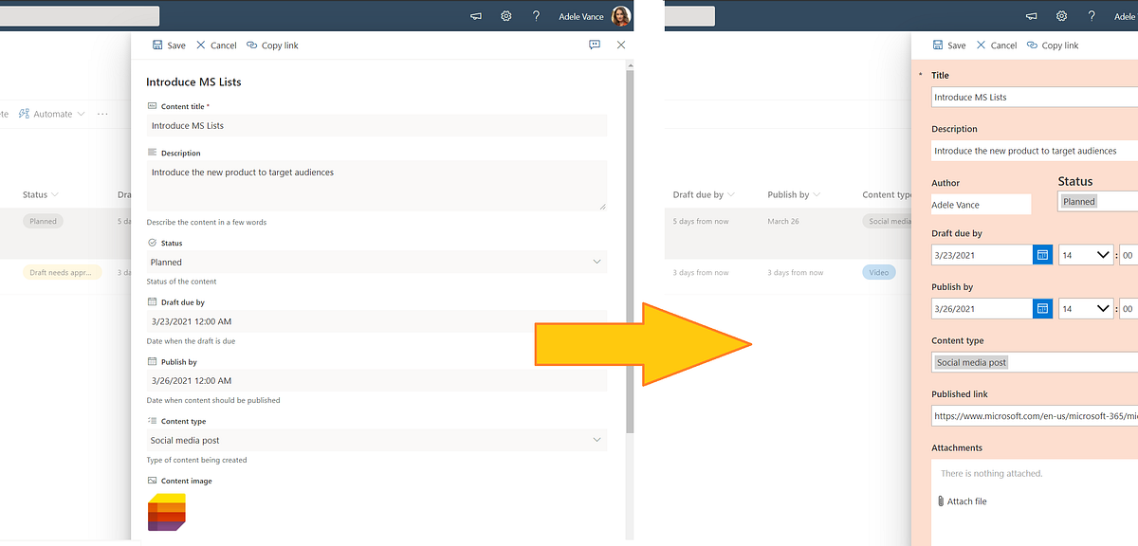1138x546 pixels.
Task: Open the Draft due by date picker calendar icon
Action: pos(1042,254)
